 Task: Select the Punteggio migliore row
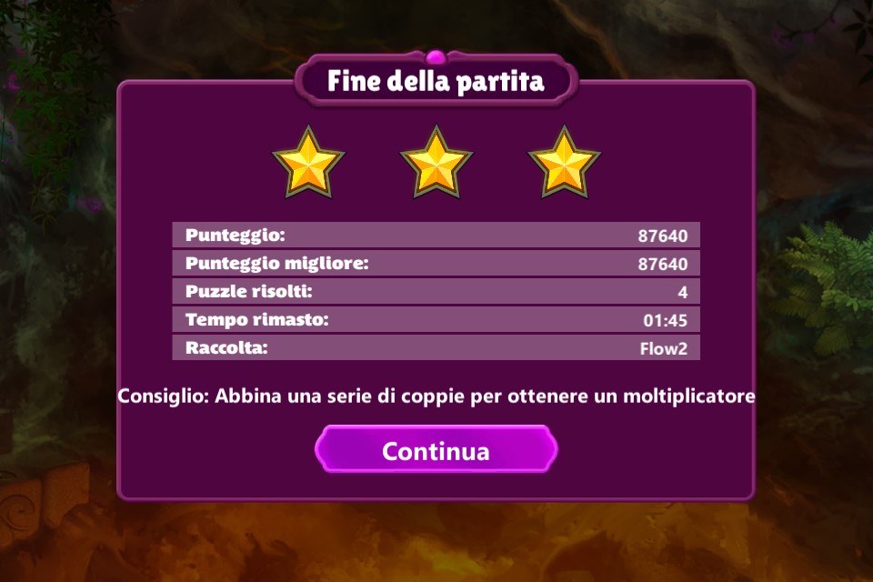tap(436, 264)
